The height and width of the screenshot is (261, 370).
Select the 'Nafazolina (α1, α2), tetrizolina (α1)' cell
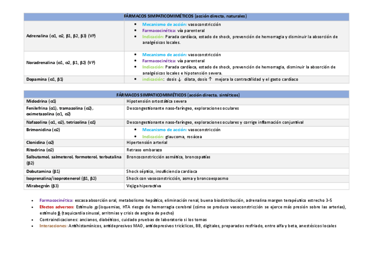pos(74,123)
